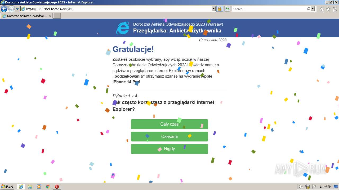Select the Doroczna Ankieta Odwiedzaj... tab

[26, 16]
